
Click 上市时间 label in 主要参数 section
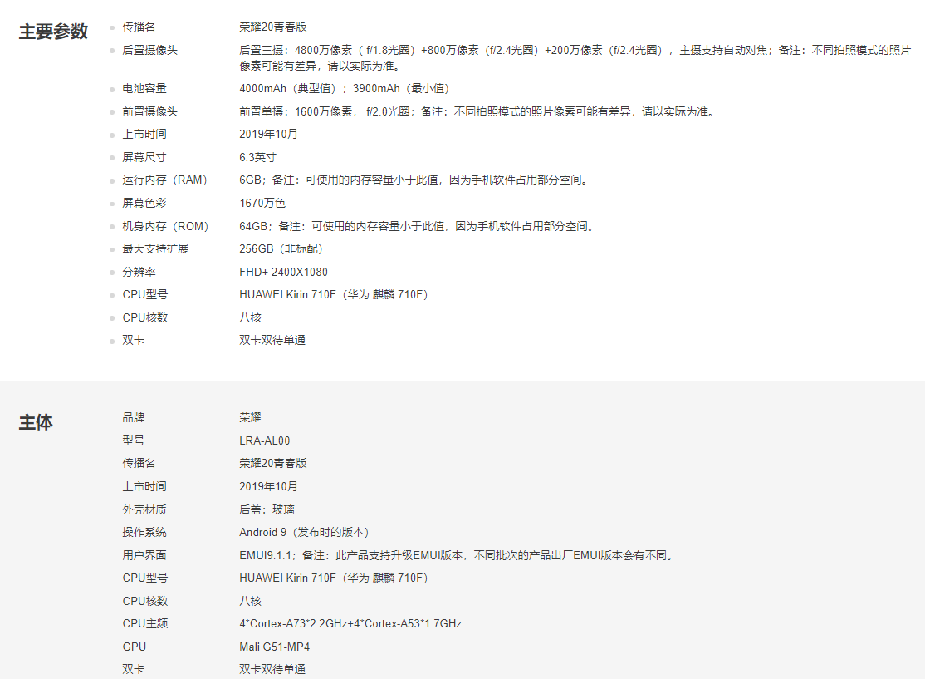[144, 134]
